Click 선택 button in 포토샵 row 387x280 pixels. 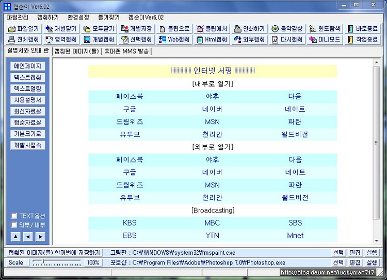click(x=338, y=262)
